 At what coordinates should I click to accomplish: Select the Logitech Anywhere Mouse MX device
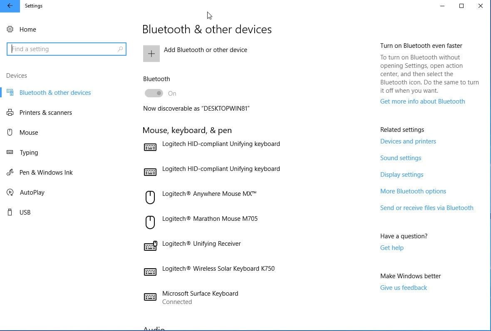(209, 193)
